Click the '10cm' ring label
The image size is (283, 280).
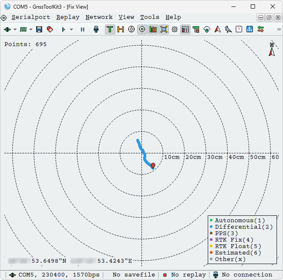[172, 157]
